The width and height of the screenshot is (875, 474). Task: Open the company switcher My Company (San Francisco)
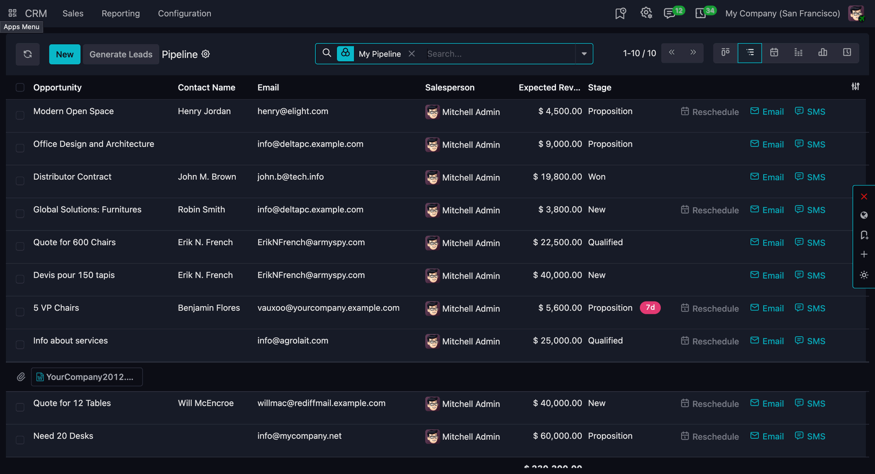[x=782, y=13]
